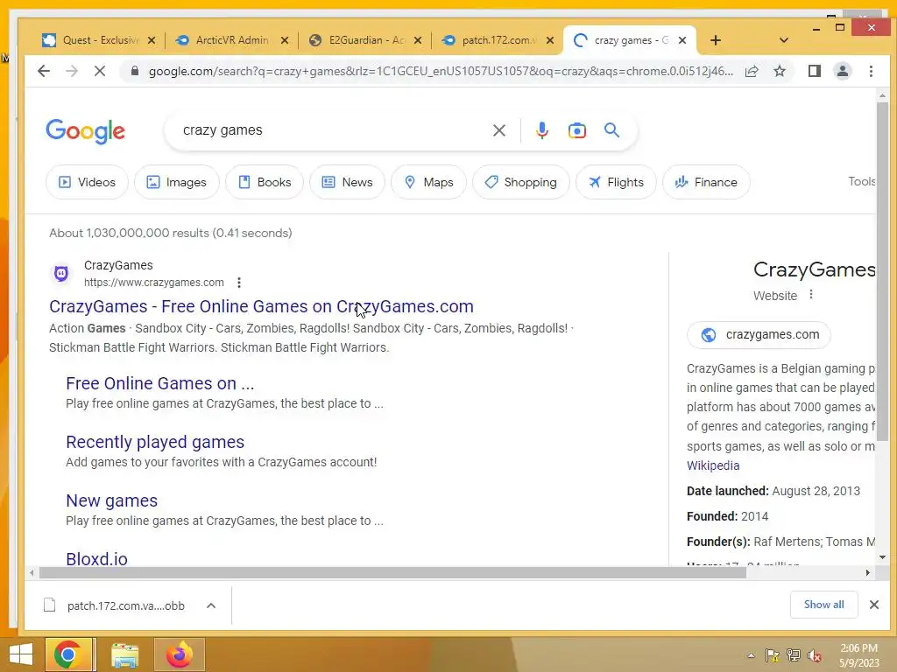897x672 pixels.
Task: Open the result options three-dot menu
Action: pyautogui.click(x=239, y=283)
